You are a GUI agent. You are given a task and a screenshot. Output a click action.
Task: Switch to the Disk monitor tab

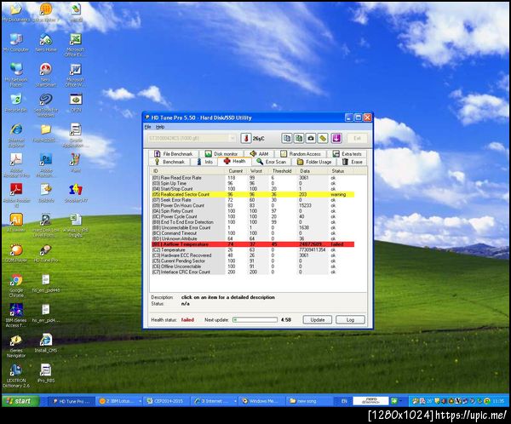tap(221, 154)
